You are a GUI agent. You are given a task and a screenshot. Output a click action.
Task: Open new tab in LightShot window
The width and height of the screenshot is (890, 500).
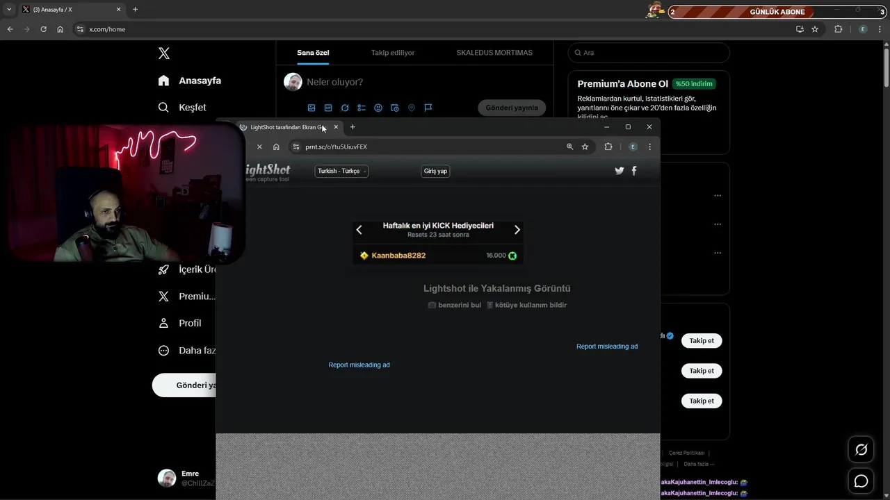click(x=353, y=127)
